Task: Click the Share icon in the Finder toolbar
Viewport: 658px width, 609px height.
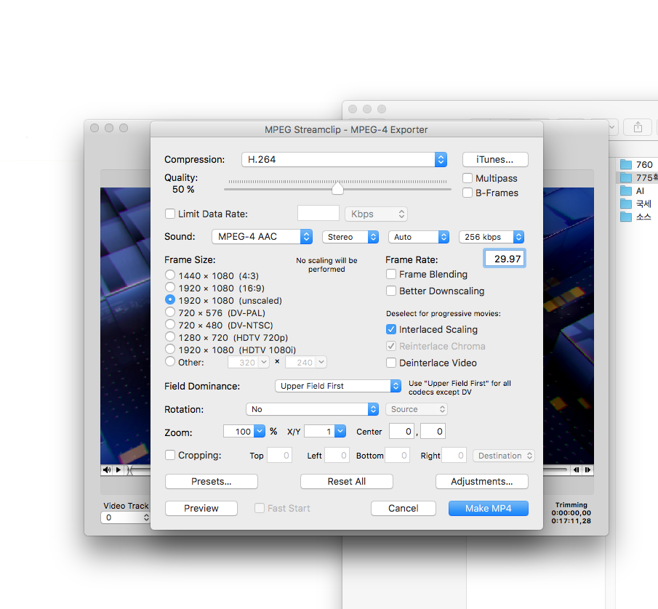Action: 638,126
